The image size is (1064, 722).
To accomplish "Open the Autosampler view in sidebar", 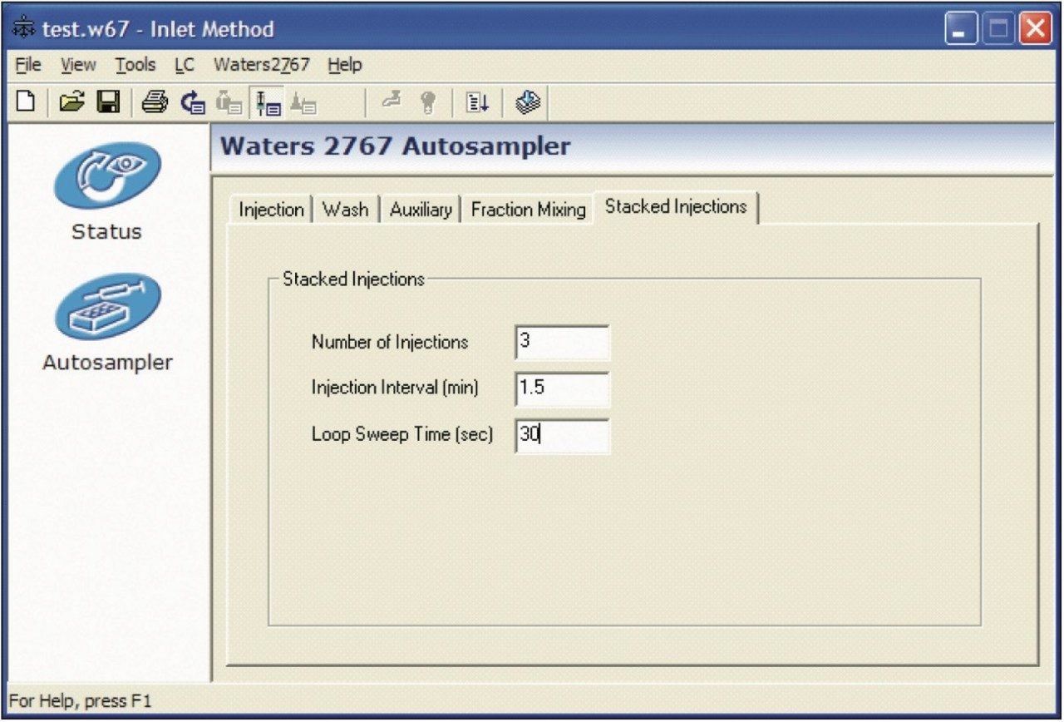I will click(x=107, y=323).
